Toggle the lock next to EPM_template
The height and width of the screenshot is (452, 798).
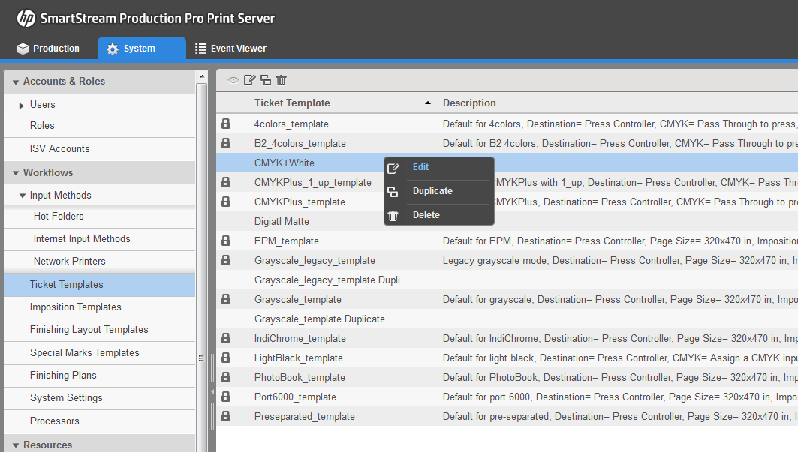[x=226, y=241]
